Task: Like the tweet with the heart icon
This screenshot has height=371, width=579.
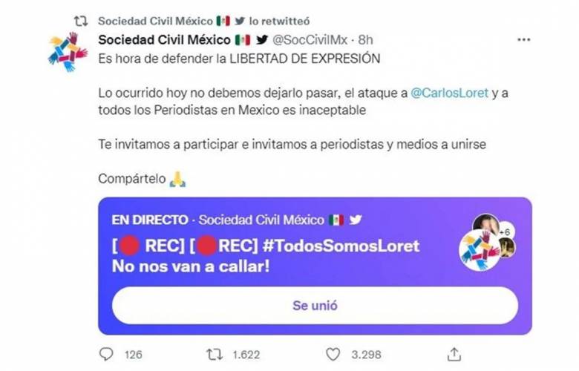Action: (333, 354)
